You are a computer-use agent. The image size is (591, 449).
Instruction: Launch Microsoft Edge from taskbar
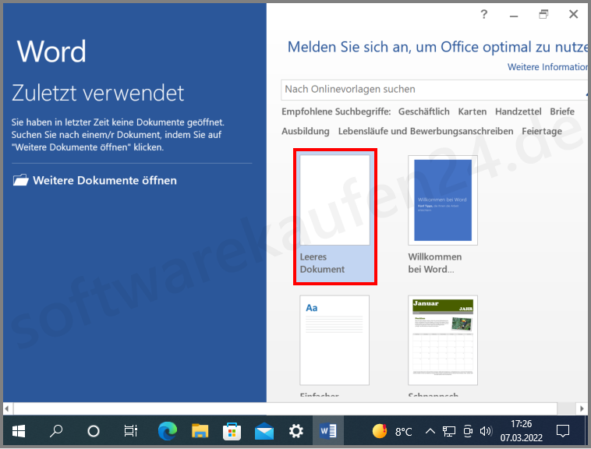coord(168,431)
